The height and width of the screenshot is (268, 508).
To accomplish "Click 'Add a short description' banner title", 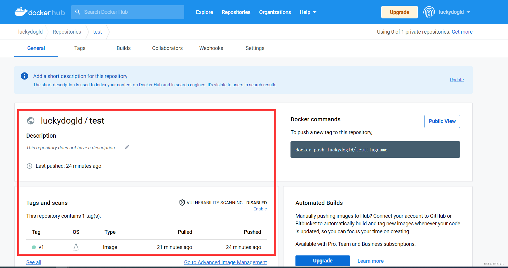I will point(80,76).
